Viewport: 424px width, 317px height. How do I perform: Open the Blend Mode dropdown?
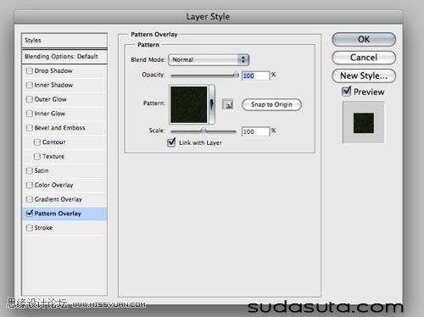[x=209, y=60]
